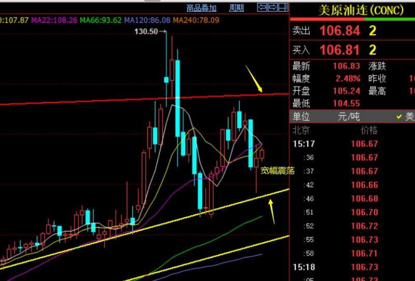This screenshot has width=415, height=281.
Task: Click the 涨跌 label
Action: 377,66
